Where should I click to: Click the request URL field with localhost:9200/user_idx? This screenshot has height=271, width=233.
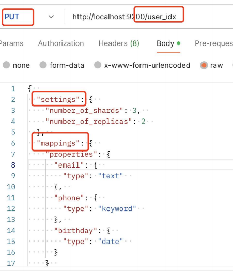[124, 17]
